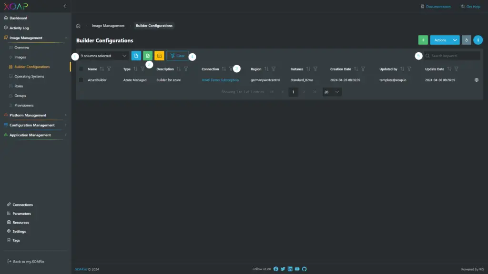488x274 pixels.
Task: Open the 9 columns selected dropdown
Action: (x=103, y=56)
